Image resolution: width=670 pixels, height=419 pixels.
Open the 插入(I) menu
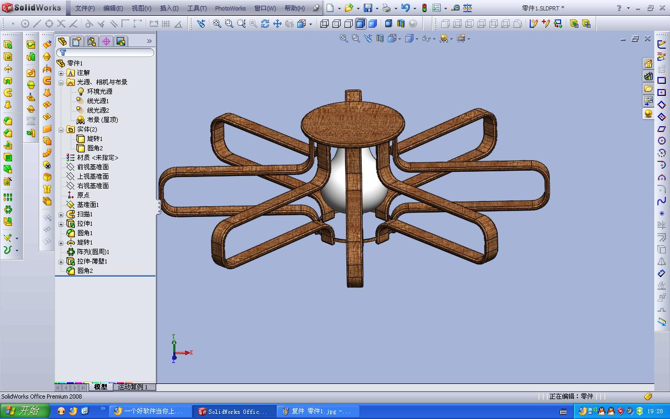pyautogui.click(x=169, y=8)
